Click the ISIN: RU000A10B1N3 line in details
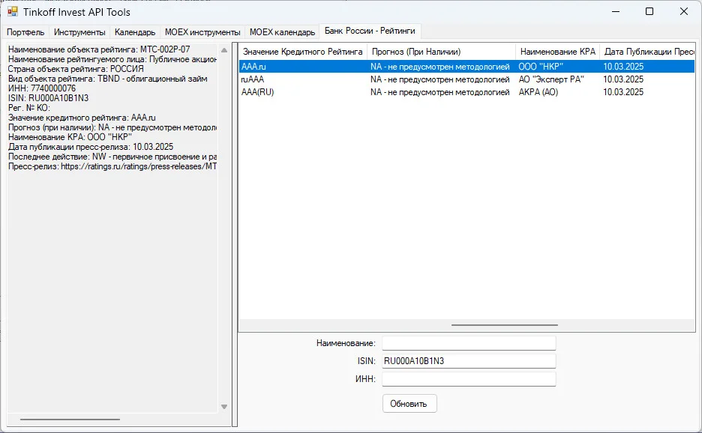This screenshot has width=702, height=433. click(x=48, y=98)
